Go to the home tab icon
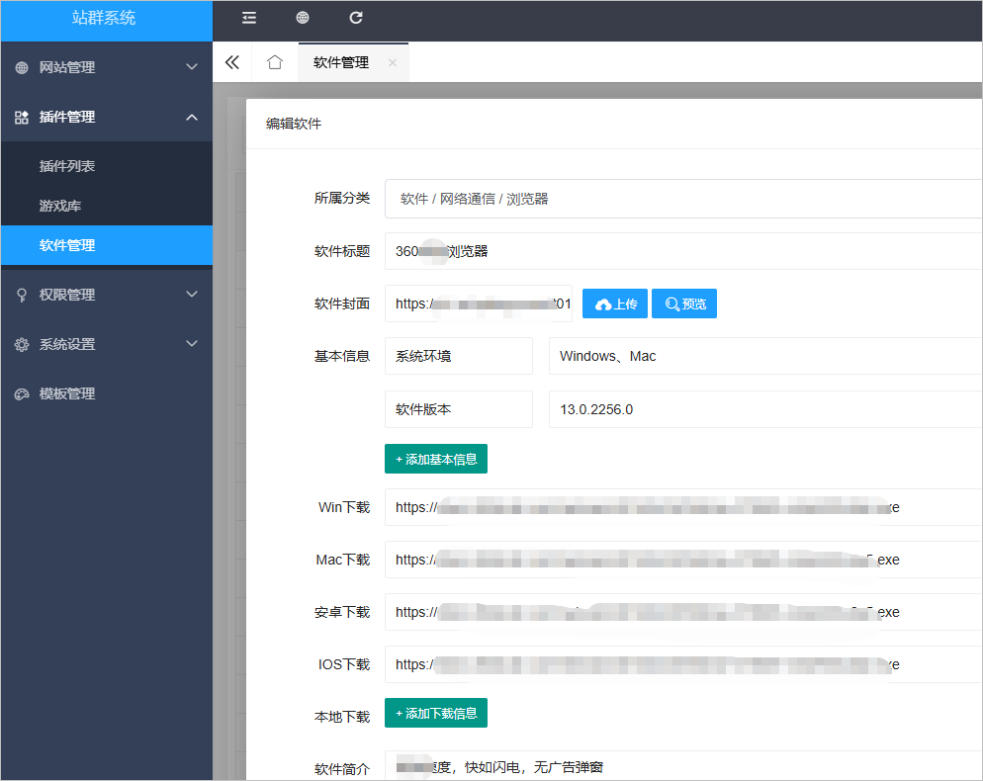Screen dimensions: 983x781 tap(275, 62)
